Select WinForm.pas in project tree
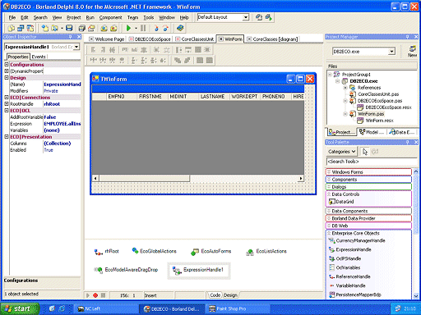The width and height of the screenshot is (421, 315). 371,114
